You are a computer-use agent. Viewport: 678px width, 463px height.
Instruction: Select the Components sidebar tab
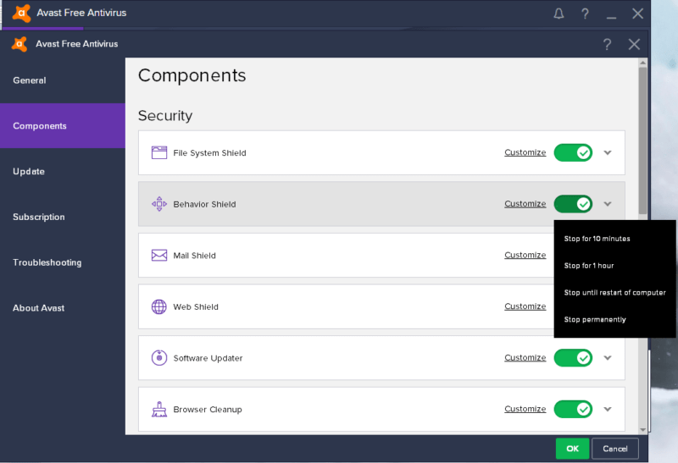coord(63,125)
